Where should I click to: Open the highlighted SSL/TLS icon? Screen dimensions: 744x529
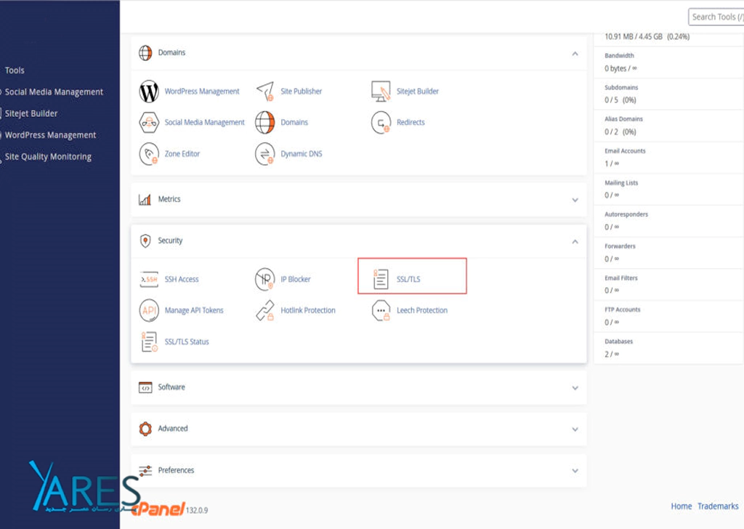[381, 279]
